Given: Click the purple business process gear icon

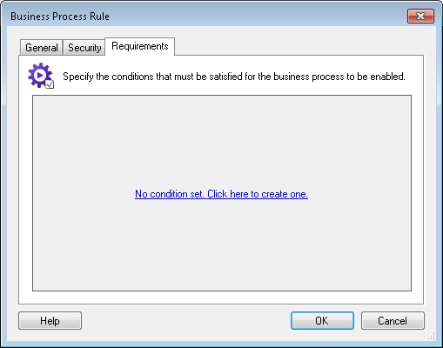Looking at the screenshot, I should click(41, 76).
